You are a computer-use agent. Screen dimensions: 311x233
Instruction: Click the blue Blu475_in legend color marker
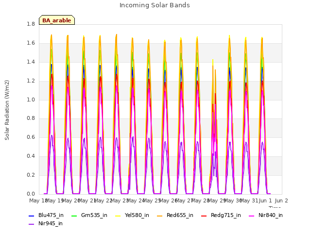31,216
